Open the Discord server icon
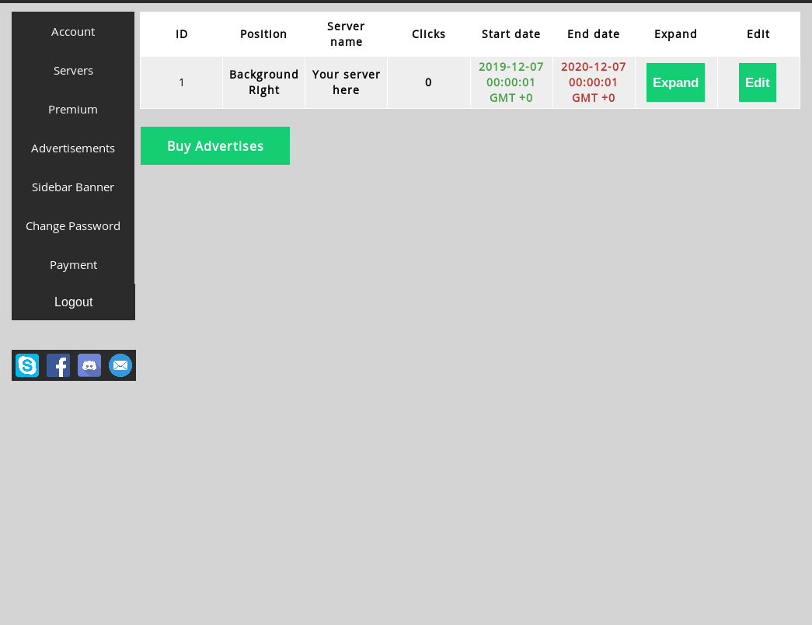Screen dimensions: 812x625 [89, 365]
